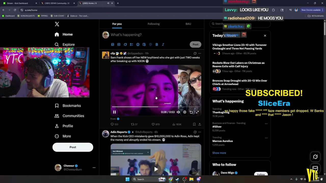This screenshot has height=183, width=326.
Task: Add a poll to the new post
Action: (x=131, y=44)
